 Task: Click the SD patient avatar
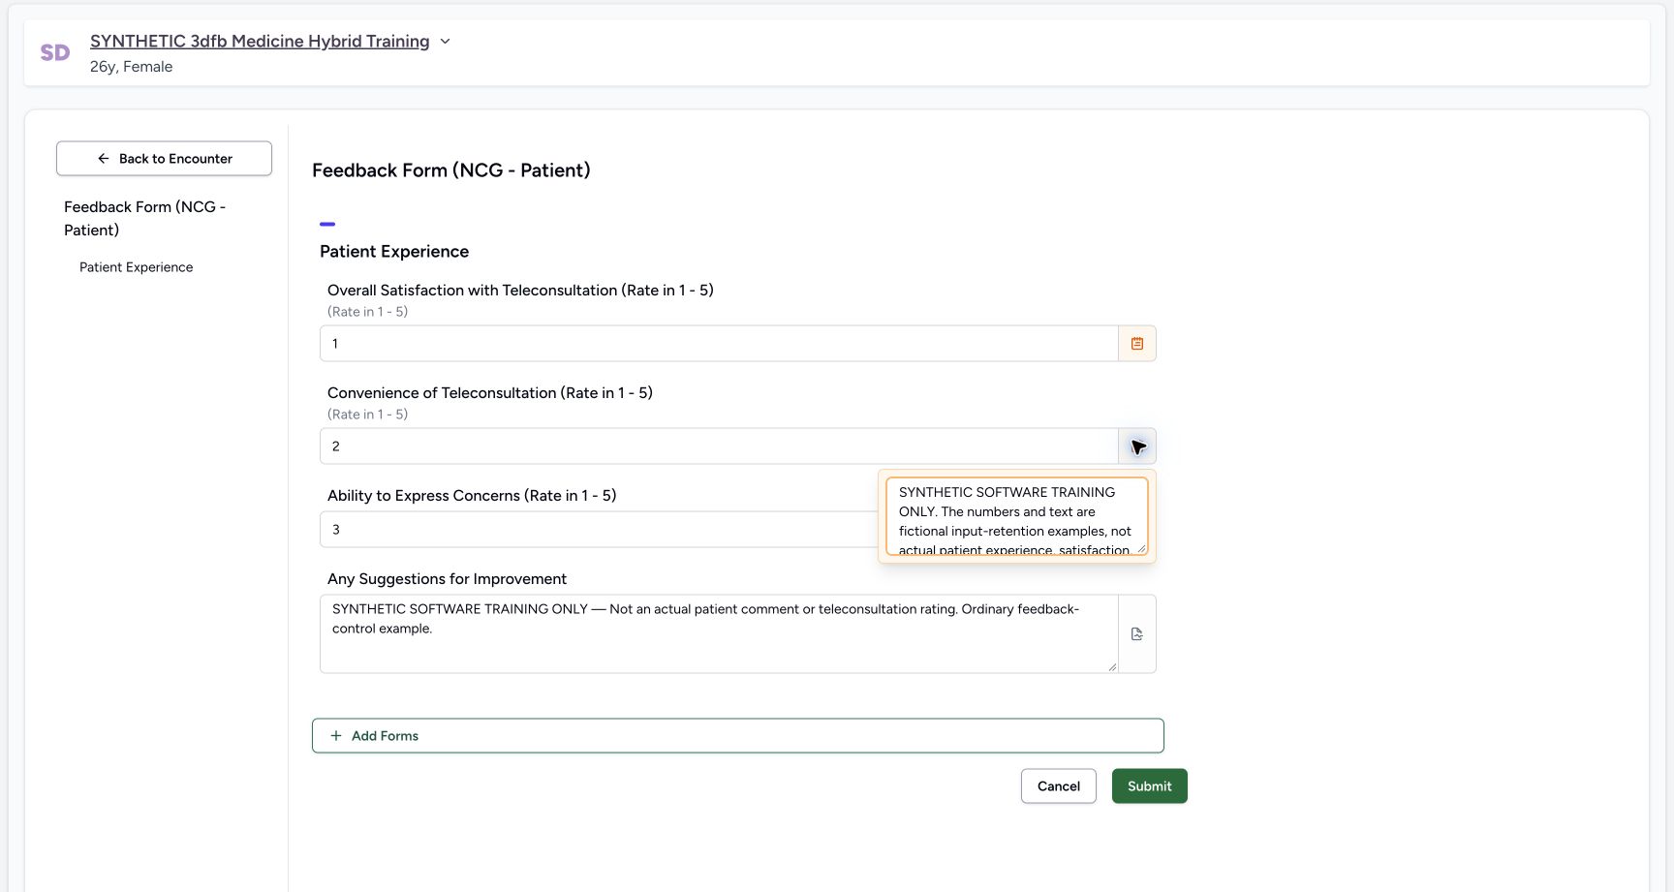55,52
